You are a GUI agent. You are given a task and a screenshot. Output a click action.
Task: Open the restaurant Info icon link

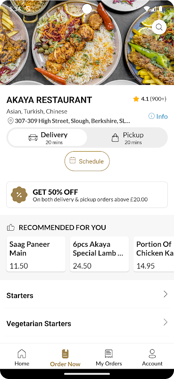pos(151,116)
